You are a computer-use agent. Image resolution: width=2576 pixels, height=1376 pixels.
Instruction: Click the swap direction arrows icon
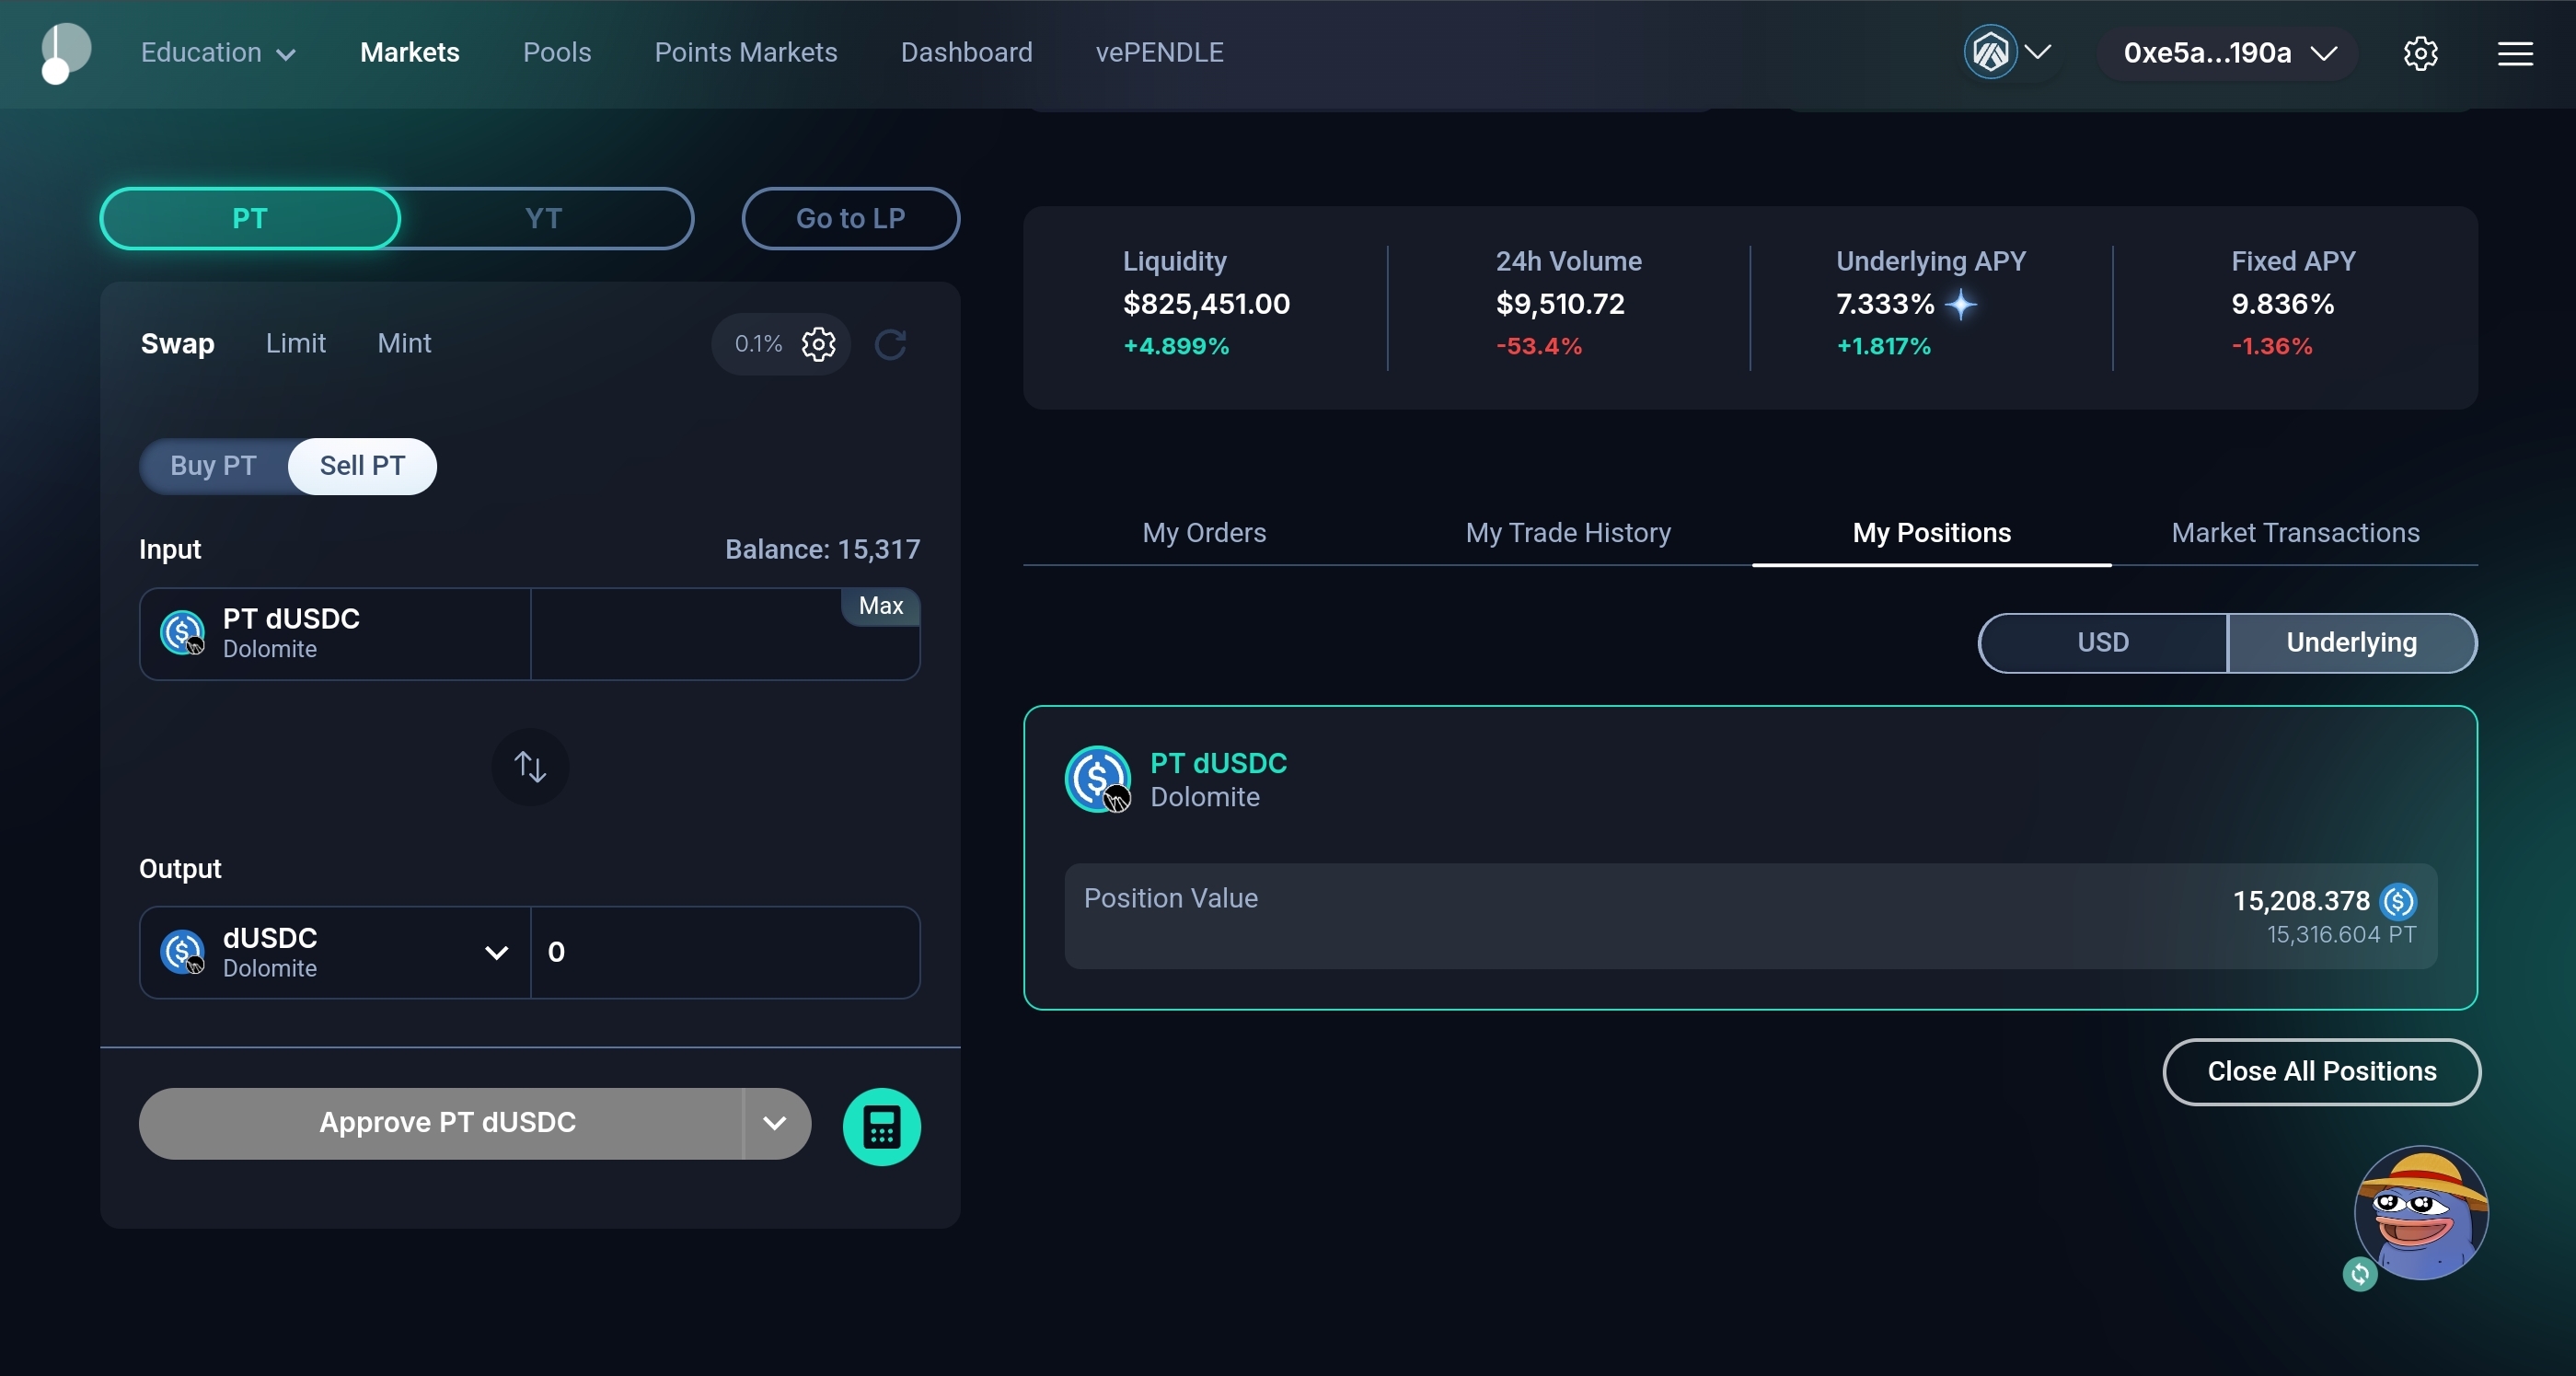pos(530,767)
